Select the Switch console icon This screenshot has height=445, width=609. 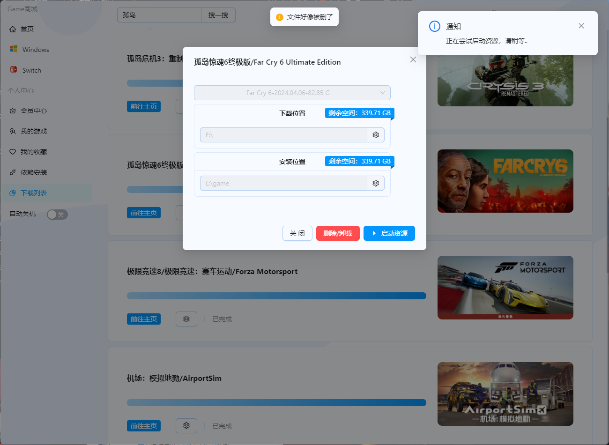(14, 70)
